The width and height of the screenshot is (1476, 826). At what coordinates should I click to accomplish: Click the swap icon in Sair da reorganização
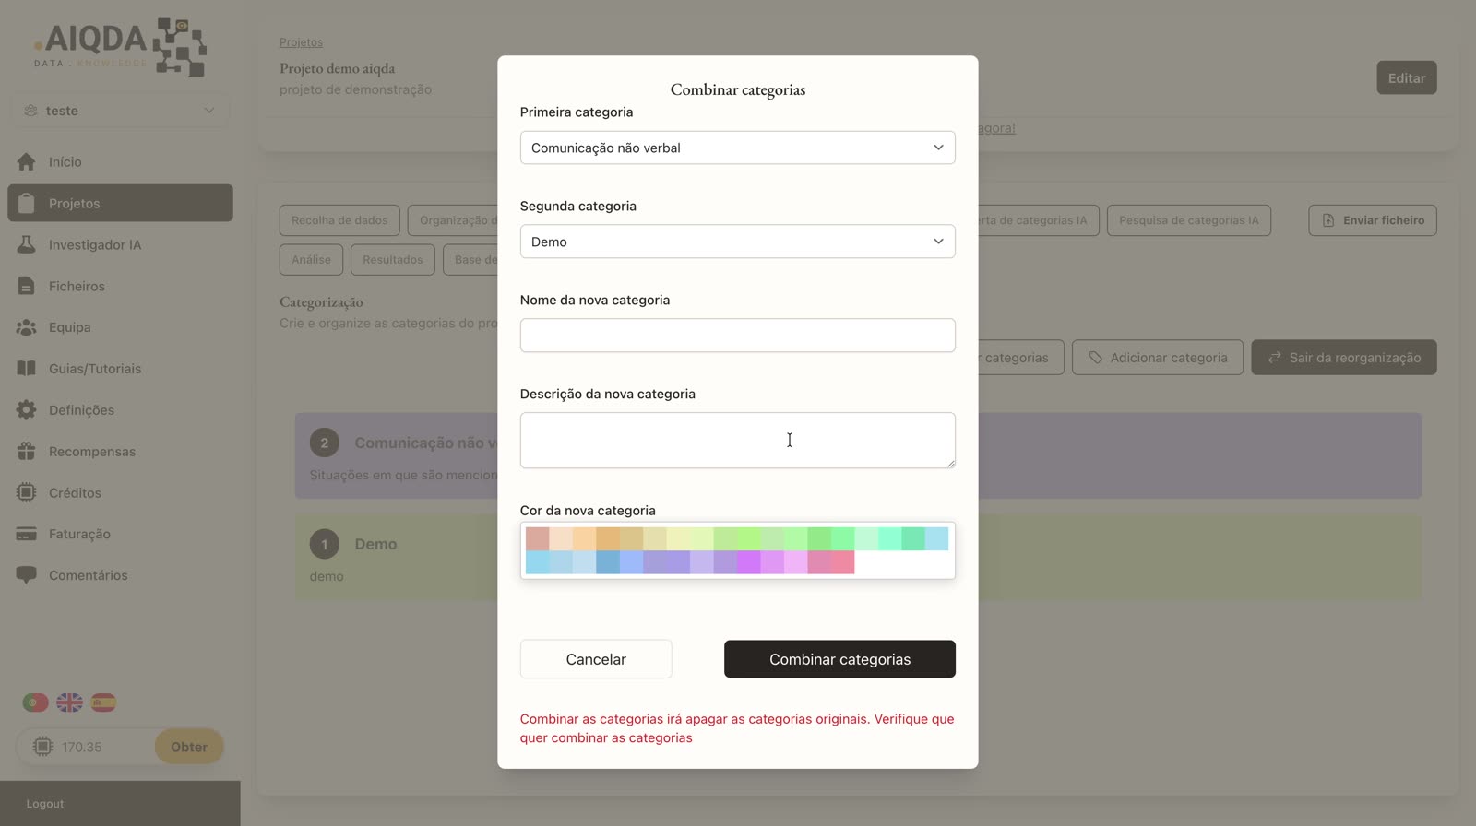(x=1274, y=358)
